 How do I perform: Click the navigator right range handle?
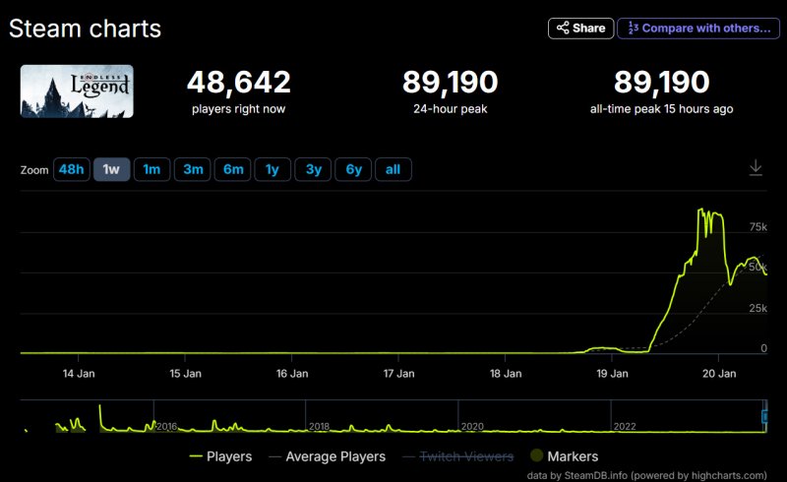[x=765, y=416]
